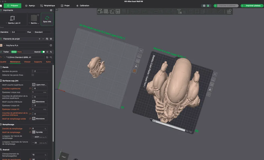This screenshot has height=160, width=264.
Task: Remove a filament with the minus icon
Action: point(43,39)
